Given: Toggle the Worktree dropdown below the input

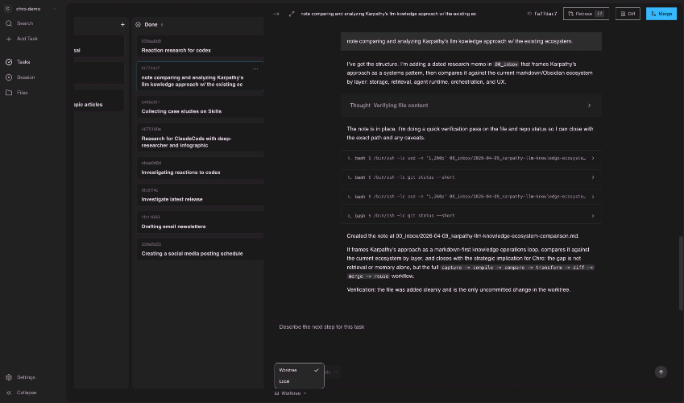Looking at the screenshot, I should 291,393.
